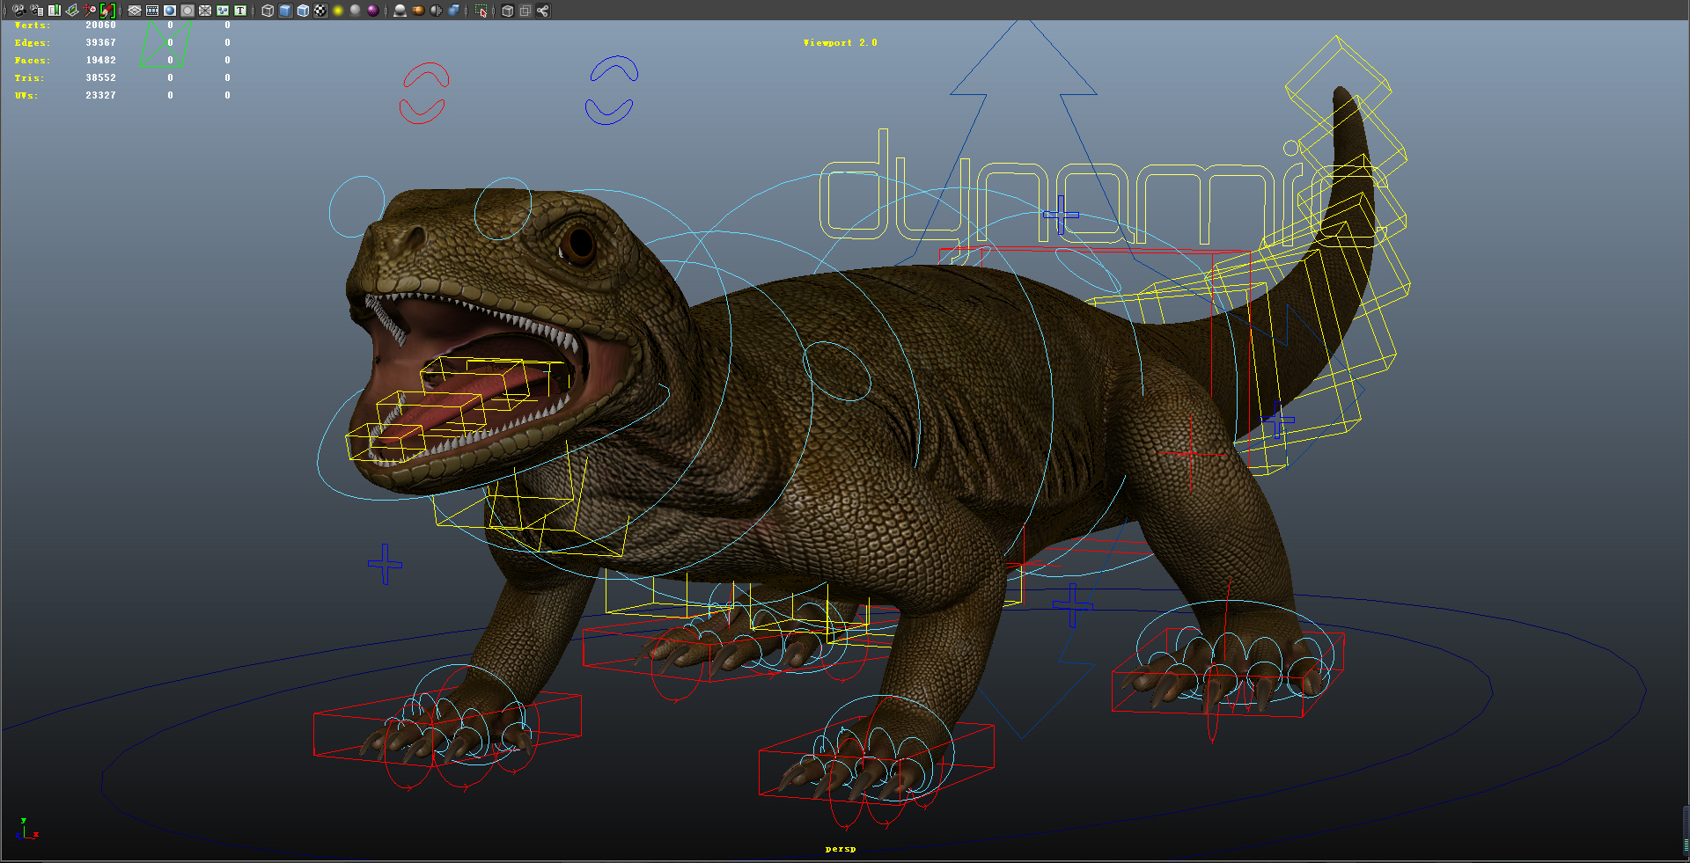1690x863 pixels.
Task: Click the Viewport 2.0 renderer label
Action: click(x=839, y=41)
